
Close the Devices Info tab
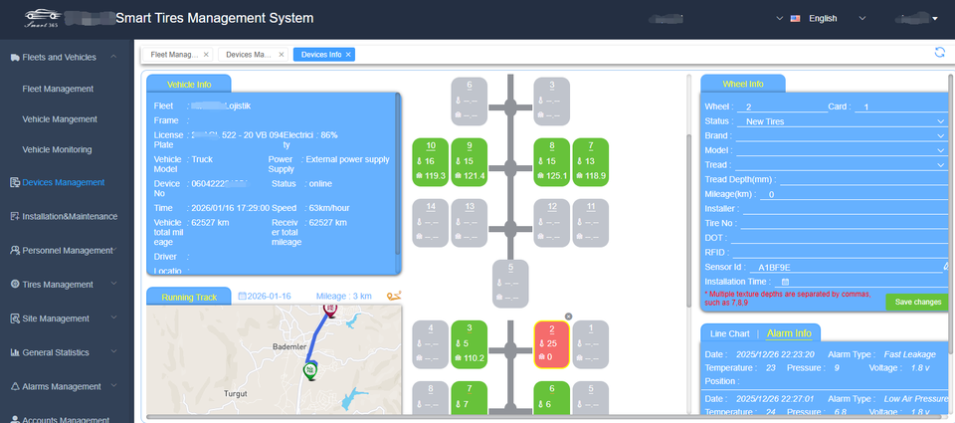coord(348,55)
